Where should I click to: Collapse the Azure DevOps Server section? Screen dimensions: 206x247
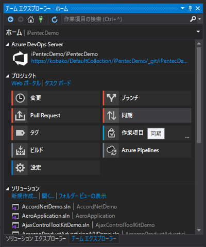(7, 45)
